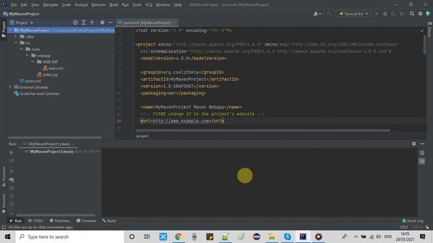The height and width of the screenshot is (243, 433).
Task: Collapse the webapp folder
Action: 27,55
